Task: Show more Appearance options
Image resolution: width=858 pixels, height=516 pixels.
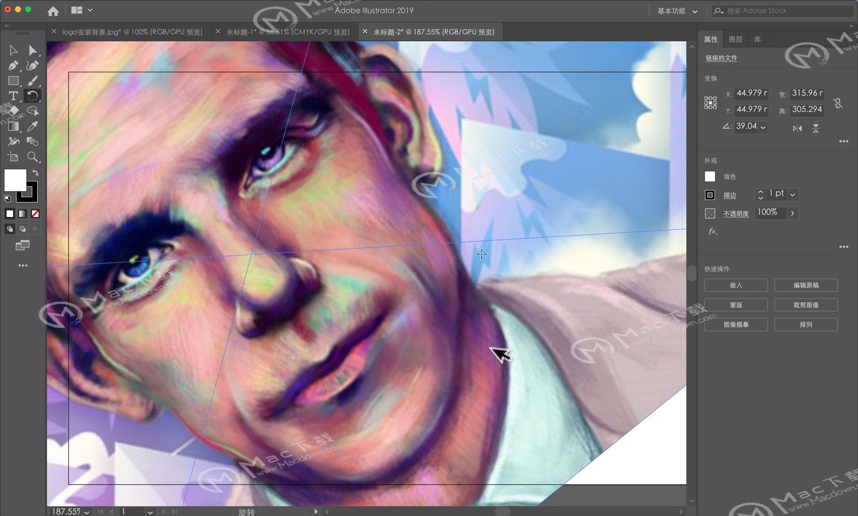Action: click(844, 247)
